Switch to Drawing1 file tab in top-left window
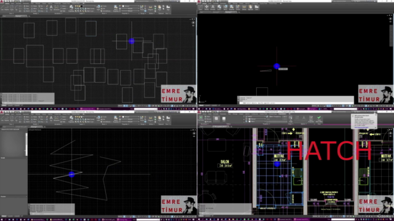This screenshot has height=221, width=394. coord(20,16)
